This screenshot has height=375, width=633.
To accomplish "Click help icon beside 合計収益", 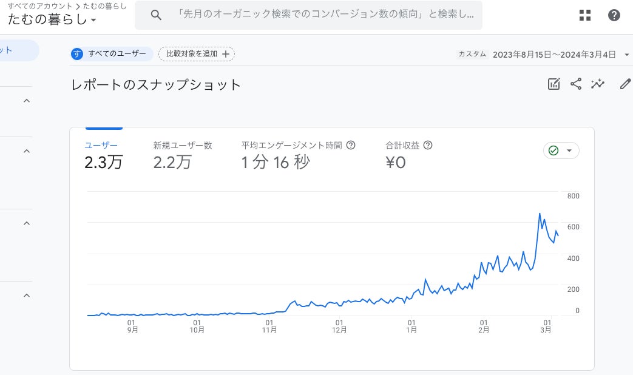I will (x=428, y=146).
